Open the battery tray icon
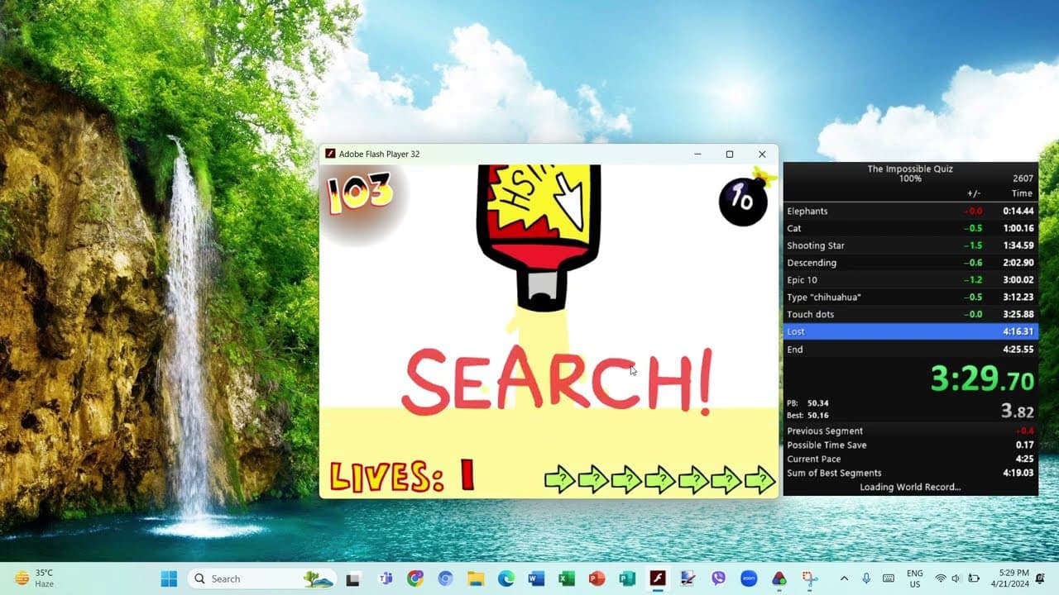 974,578
